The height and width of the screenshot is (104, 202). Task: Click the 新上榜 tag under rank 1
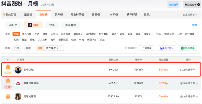(8, 73)
